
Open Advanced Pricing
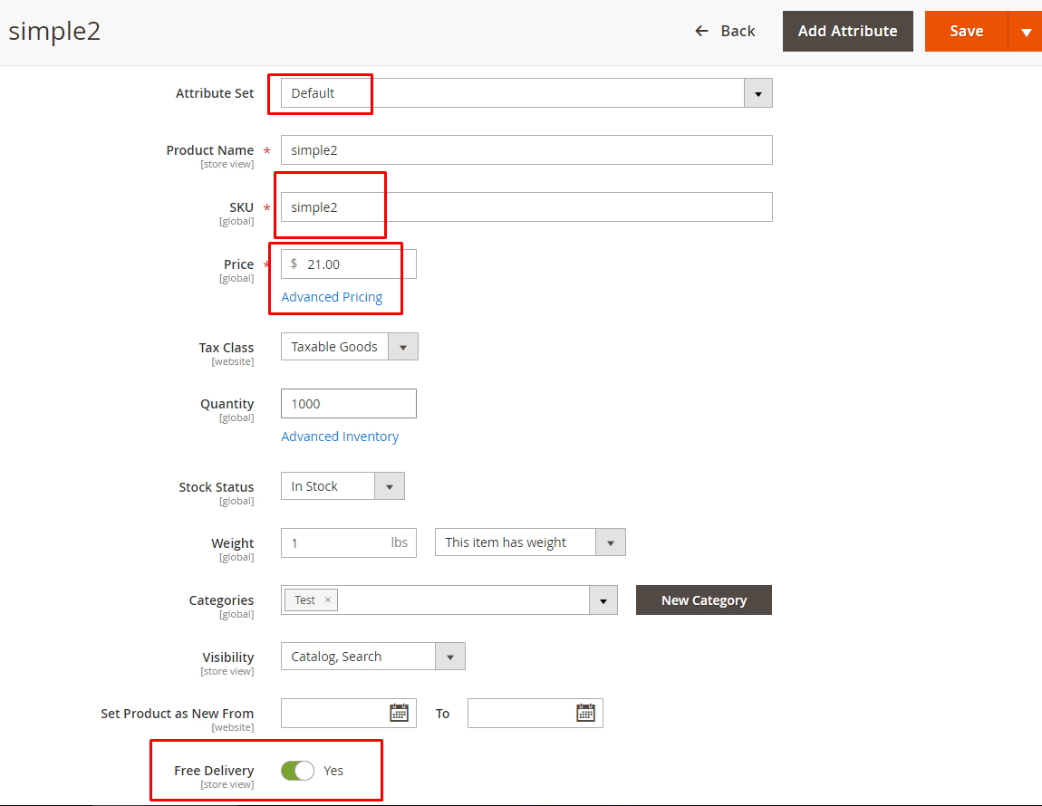point(331,296)
